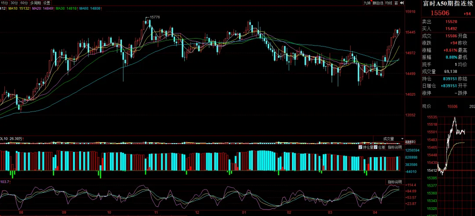Image resolution: width=475 pixels, height=216 pixels.
Task: Click the MA30: 14818 legend label
Action: coord(66,8)
